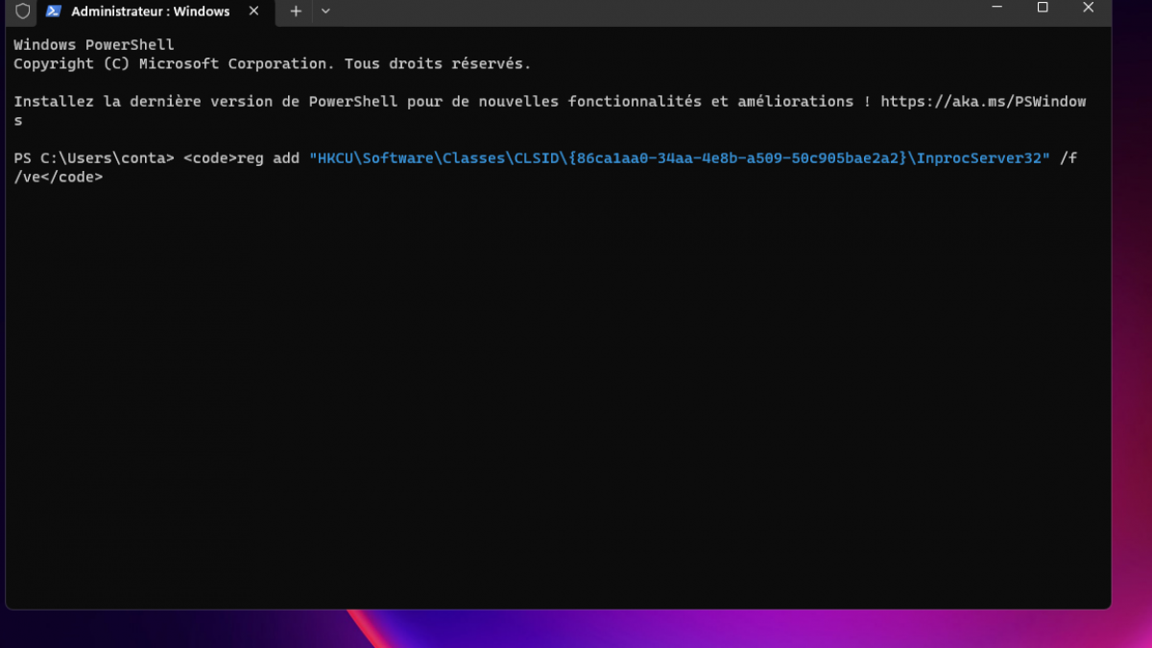Image resolution: width=1152 pixels, height=648 pixels.
Task: Close the terminal window
Action: [x=1088, y=8]
